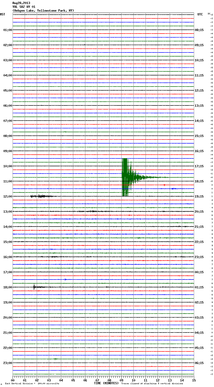Select the 12:00 MST row label

[8, 197]
